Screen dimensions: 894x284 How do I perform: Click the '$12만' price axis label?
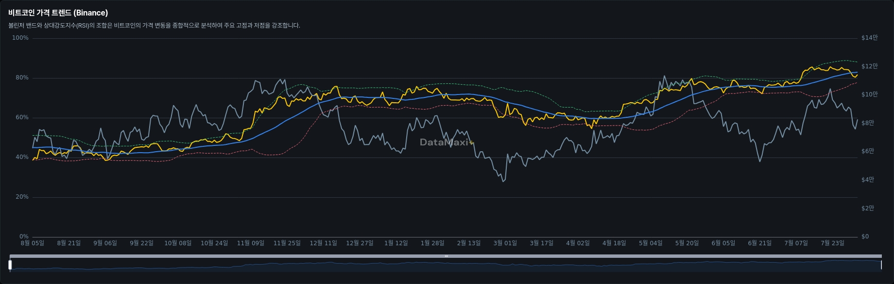click(869, 66)
